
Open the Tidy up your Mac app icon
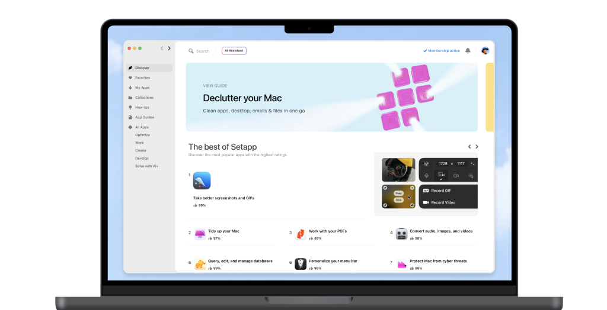pos(200,234)
